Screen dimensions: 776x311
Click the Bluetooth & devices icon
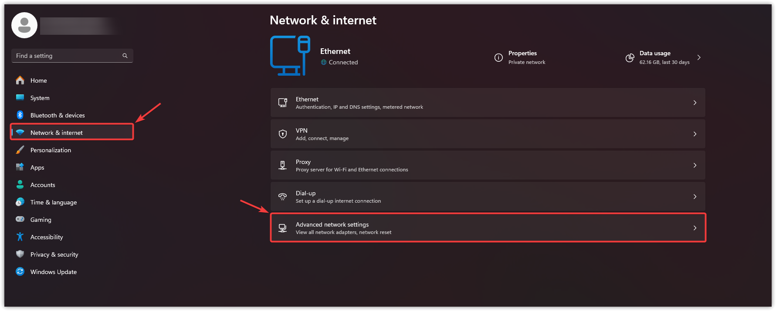(x=20, y=115)
